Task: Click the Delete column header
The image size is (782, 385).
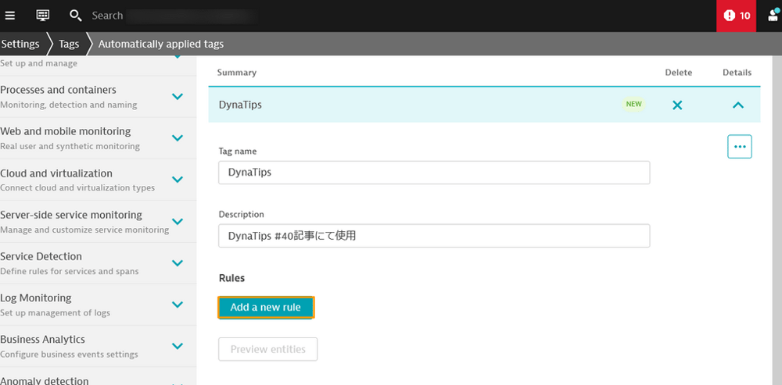Action: (x=678, y=73)
